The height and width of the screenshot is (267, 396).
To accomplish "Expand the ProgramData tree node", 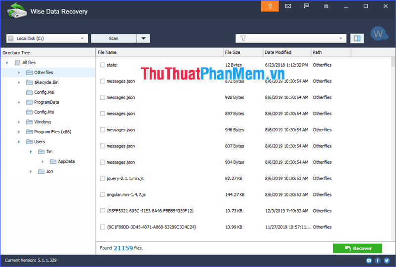I will pyautogui.click(x=19, y=102).
